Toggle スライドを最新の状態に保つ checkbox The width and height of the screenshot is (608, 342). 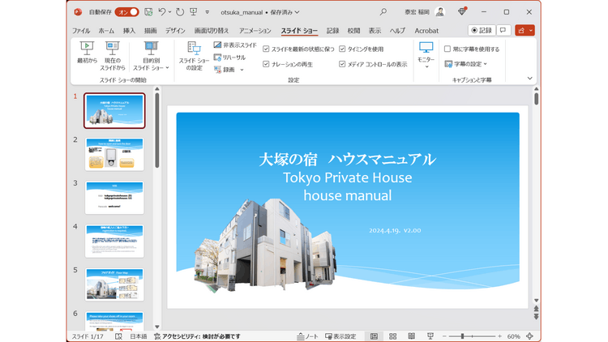266,49
